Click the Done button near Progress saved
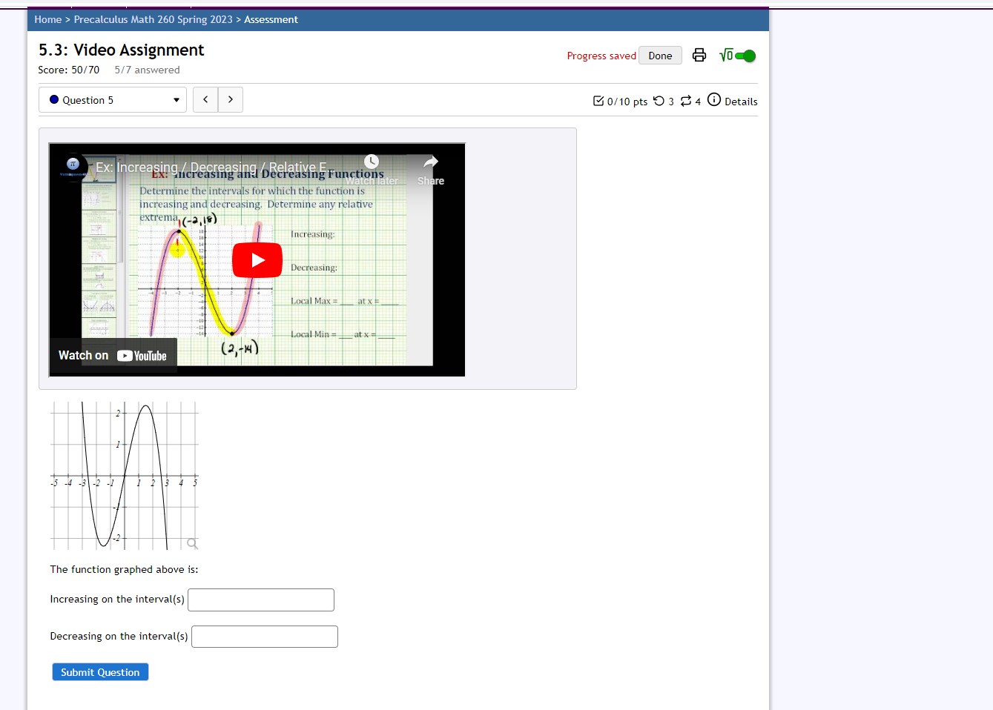993x710 pixels. [659, 55]
